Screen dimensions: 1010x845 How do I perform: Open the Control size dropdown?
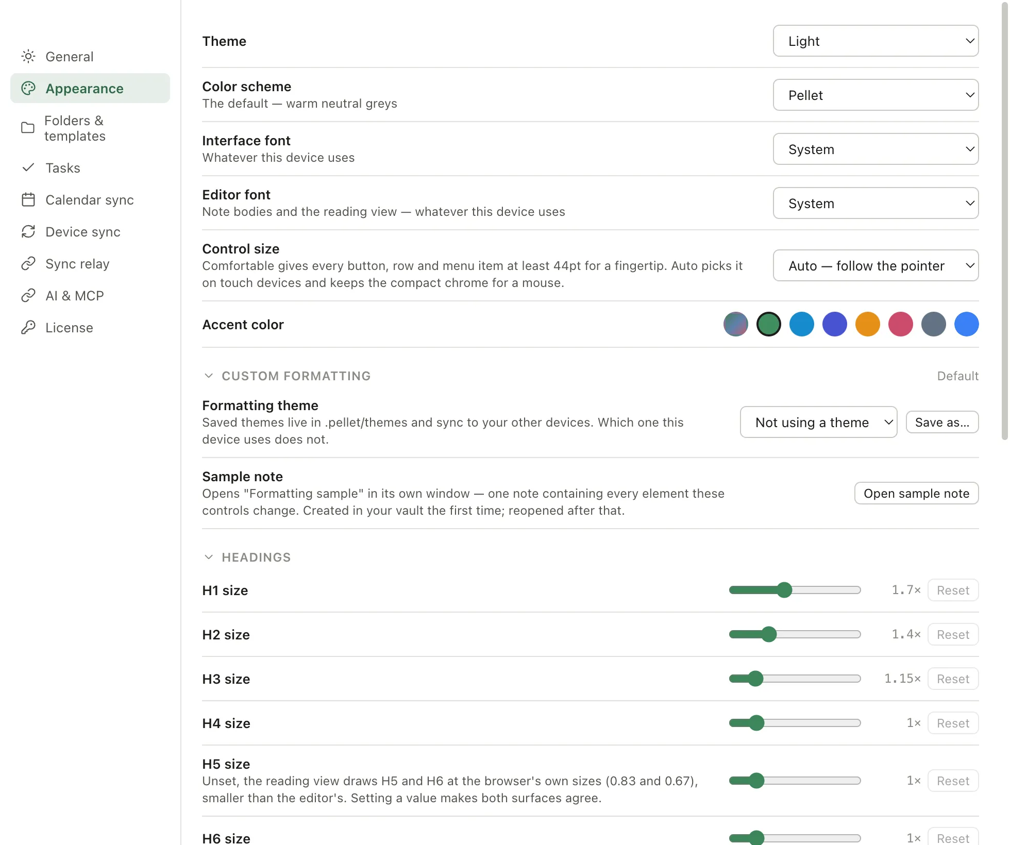click(876, 266)
